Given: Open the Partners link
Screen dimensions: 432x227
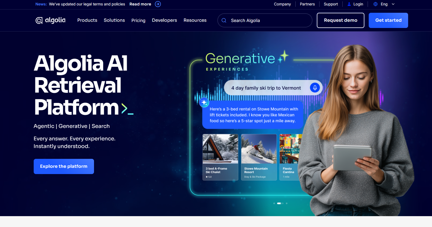Looking at the screenshot, I should pyautogui.click(x=307, y=4).
